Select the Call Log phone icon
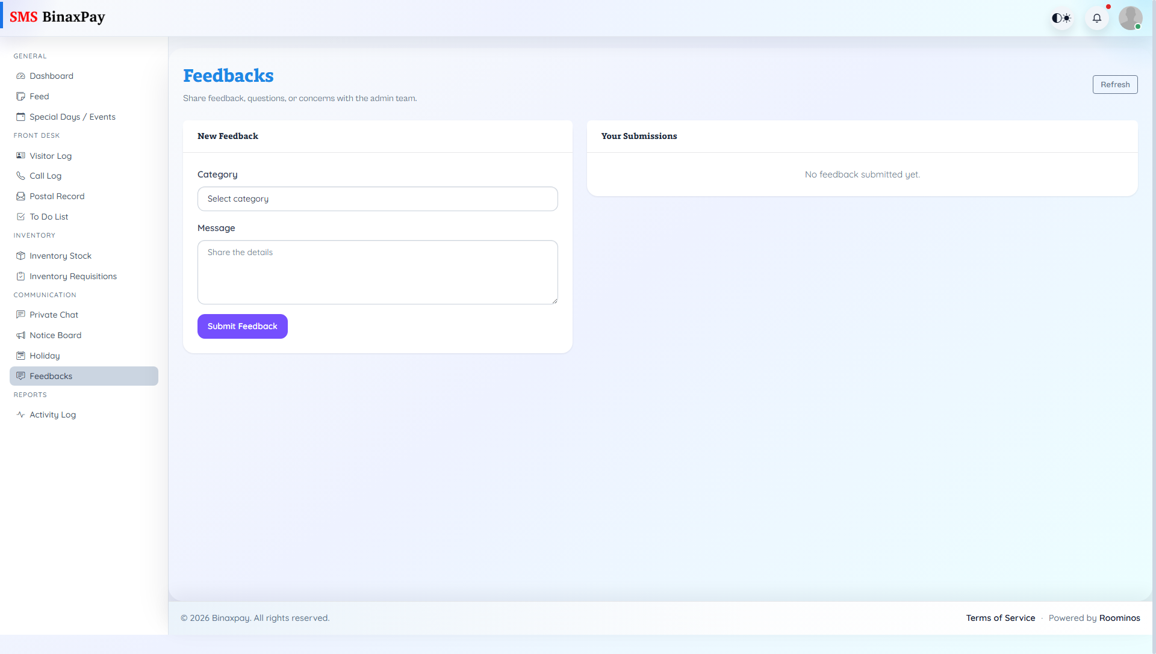The height and width of the screenshot is (654, 1156). [x=20, y=176]
